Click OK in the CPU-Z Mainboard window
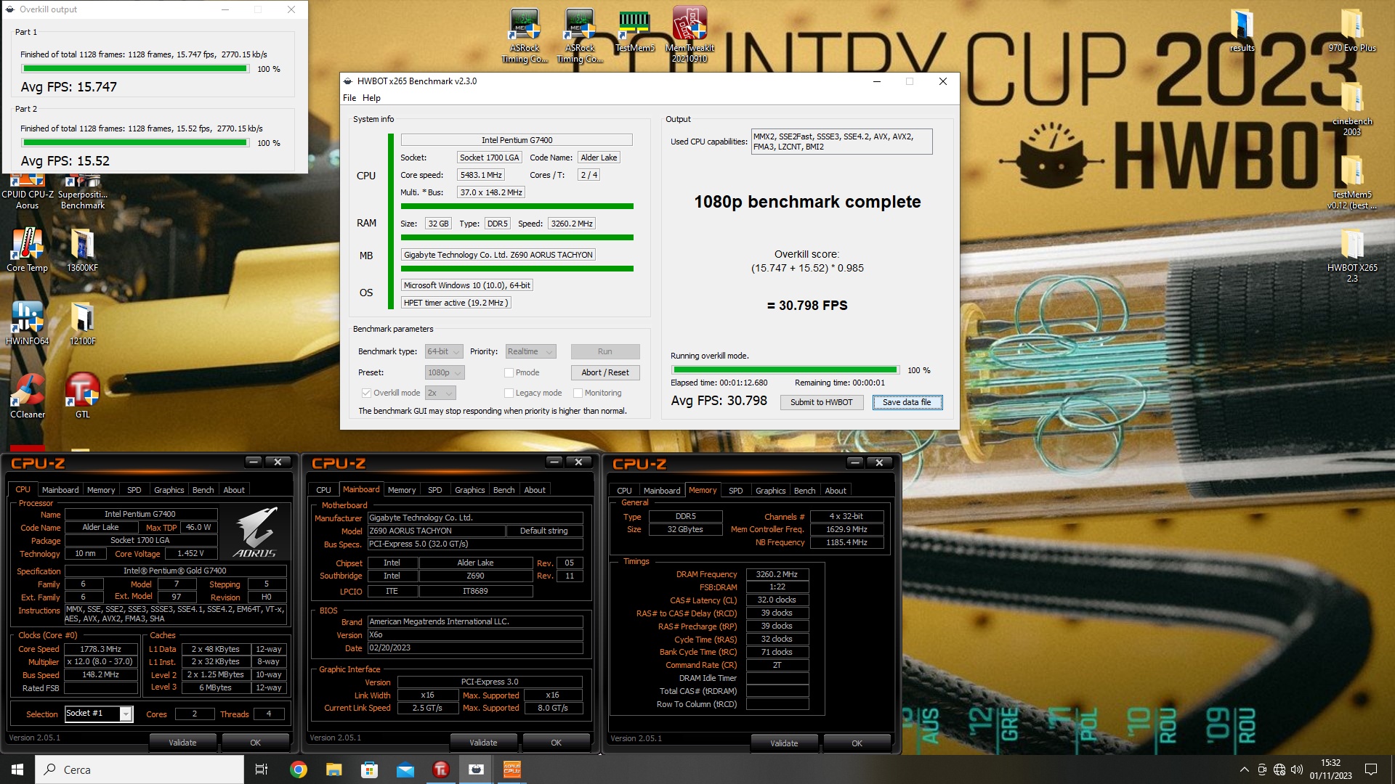The width and height of the screenshot is (1395, 784). pyautogui.click(x=556, y=743)
